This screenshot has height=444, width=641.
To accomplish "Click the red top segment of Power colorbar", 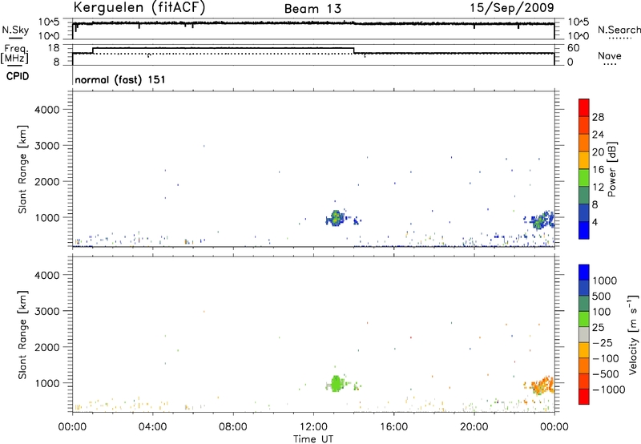I will (x=584, y=107).
